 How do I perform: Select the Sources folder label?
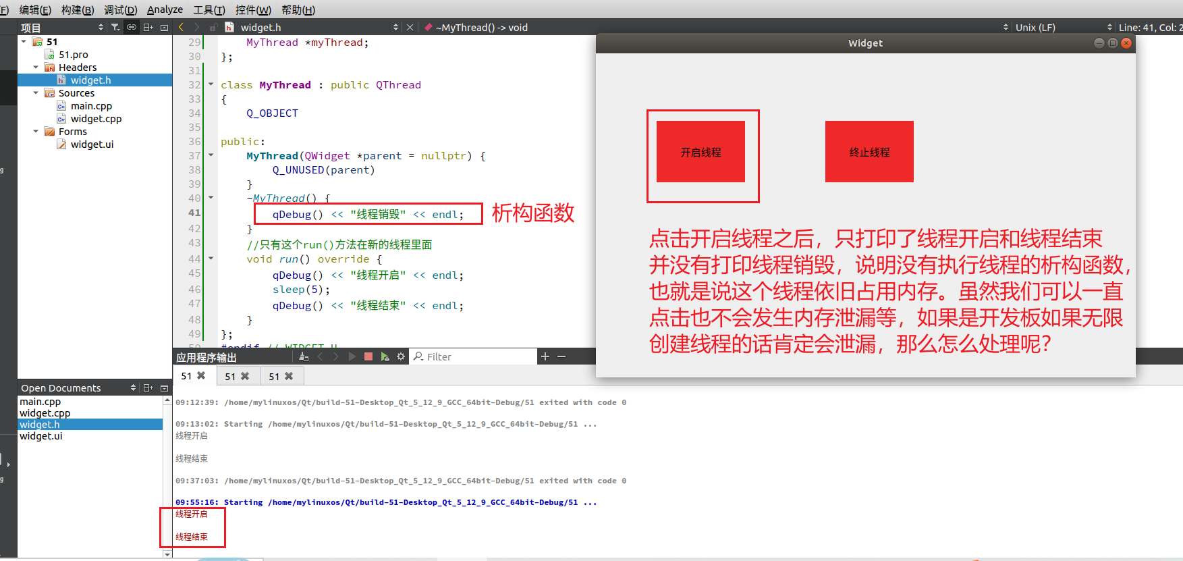coord(76,93)
